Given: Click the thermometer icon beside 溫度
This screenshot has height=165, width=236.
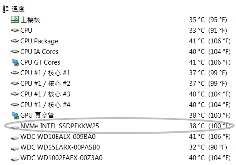Looking at the screenshot, I should click(6, 9).
